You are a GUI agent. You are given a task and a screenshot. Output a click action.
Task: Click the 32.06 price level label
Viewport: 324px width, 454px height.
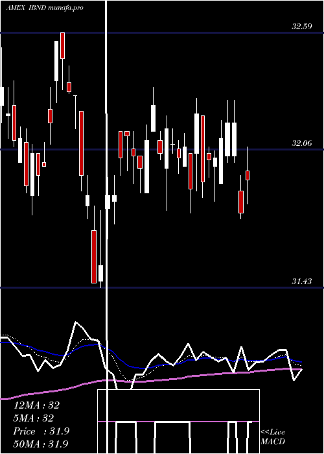pyautogui.click(x=302, y=143)
